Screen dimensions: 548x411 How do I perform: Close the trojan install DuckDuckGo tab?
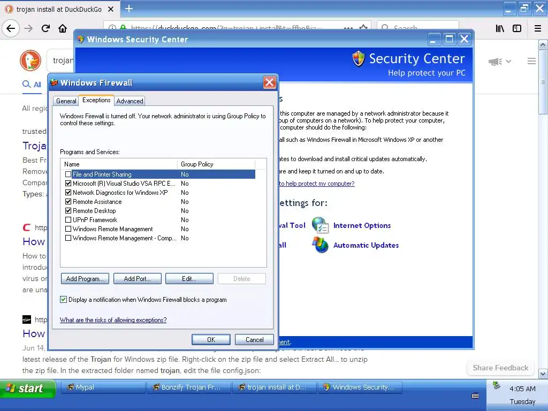[x=111, y=9]
